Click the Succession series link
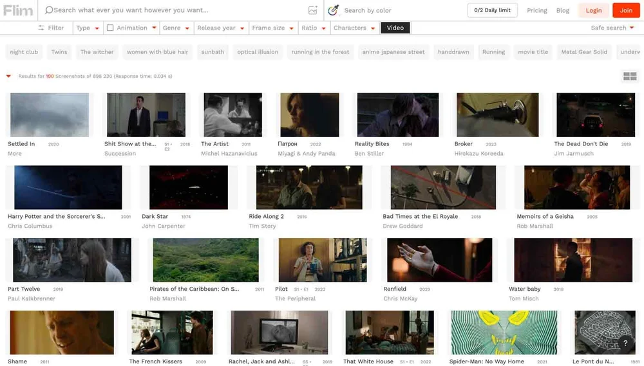Image resolution: width=644 pixels, height=366 pixels. click(x=120, y=154)
